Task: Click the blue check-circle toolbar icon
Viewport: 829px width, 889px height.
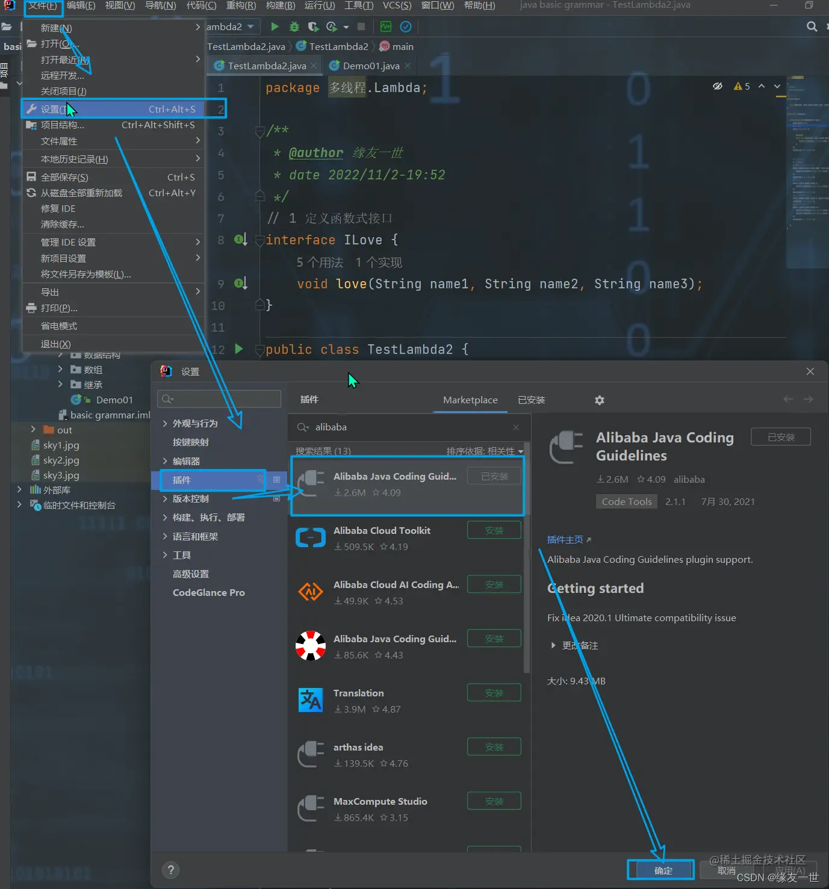Action: tap(406, 26)
